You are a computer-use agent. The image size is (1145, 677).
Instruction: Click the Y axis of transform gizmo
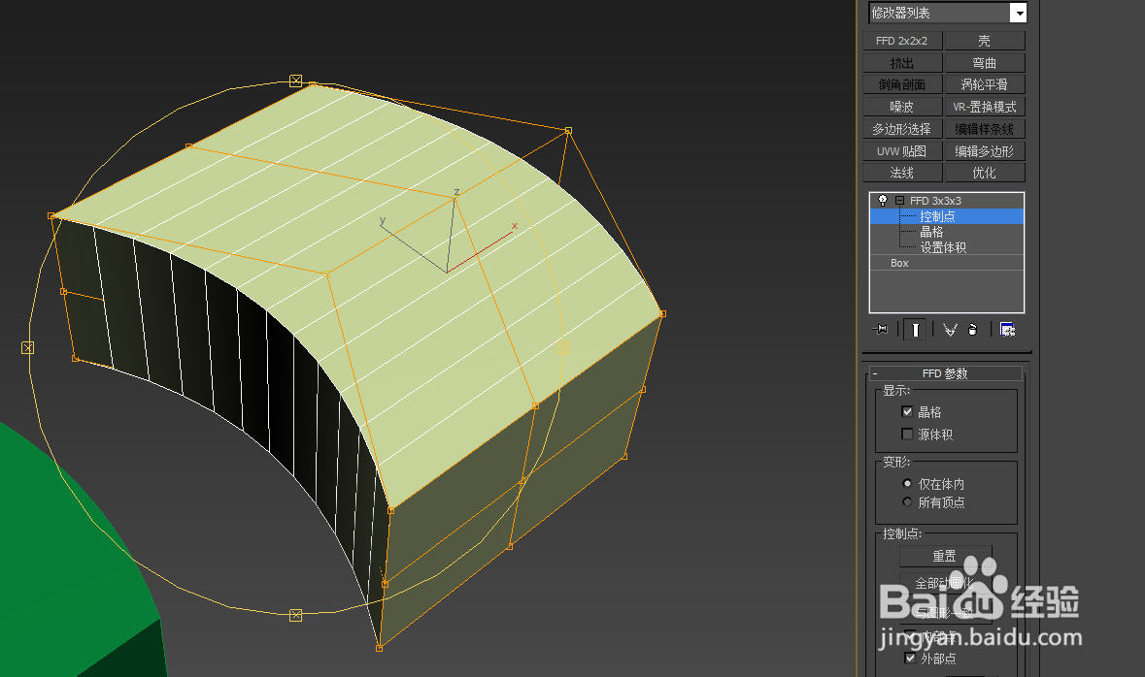(x=413, y=247)
